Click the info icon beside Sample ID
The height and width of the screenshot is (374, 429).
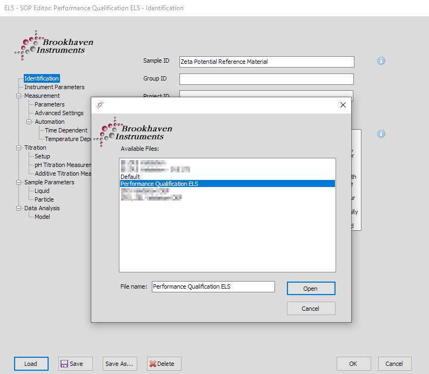pos(381,61)
